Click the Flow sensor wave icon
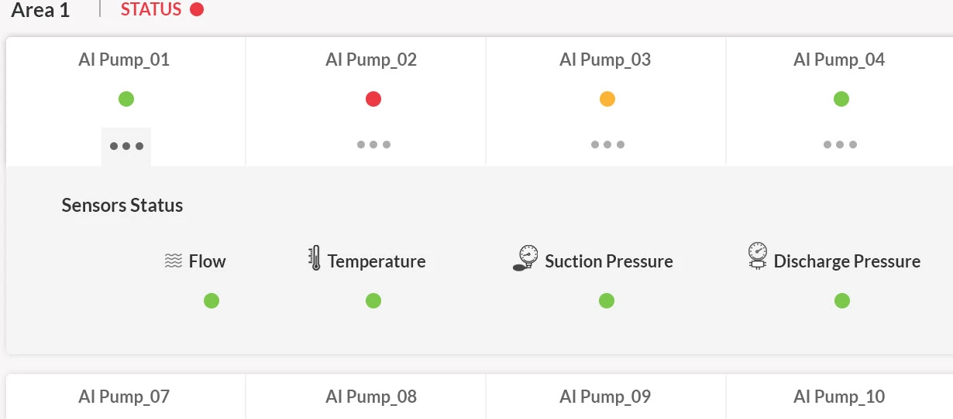Image resolution: width=953 pixels, height=419 pixels. click(x=174, y=261)
